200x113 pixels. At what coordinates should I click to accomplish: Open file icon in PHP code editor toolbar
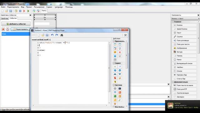coord(43,35)
